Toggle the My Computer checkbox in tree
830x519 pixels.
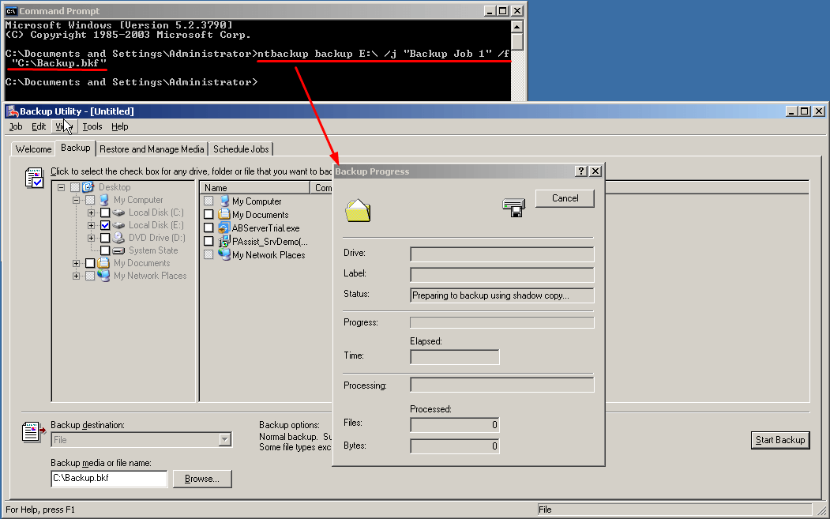[x=90, y=200]
